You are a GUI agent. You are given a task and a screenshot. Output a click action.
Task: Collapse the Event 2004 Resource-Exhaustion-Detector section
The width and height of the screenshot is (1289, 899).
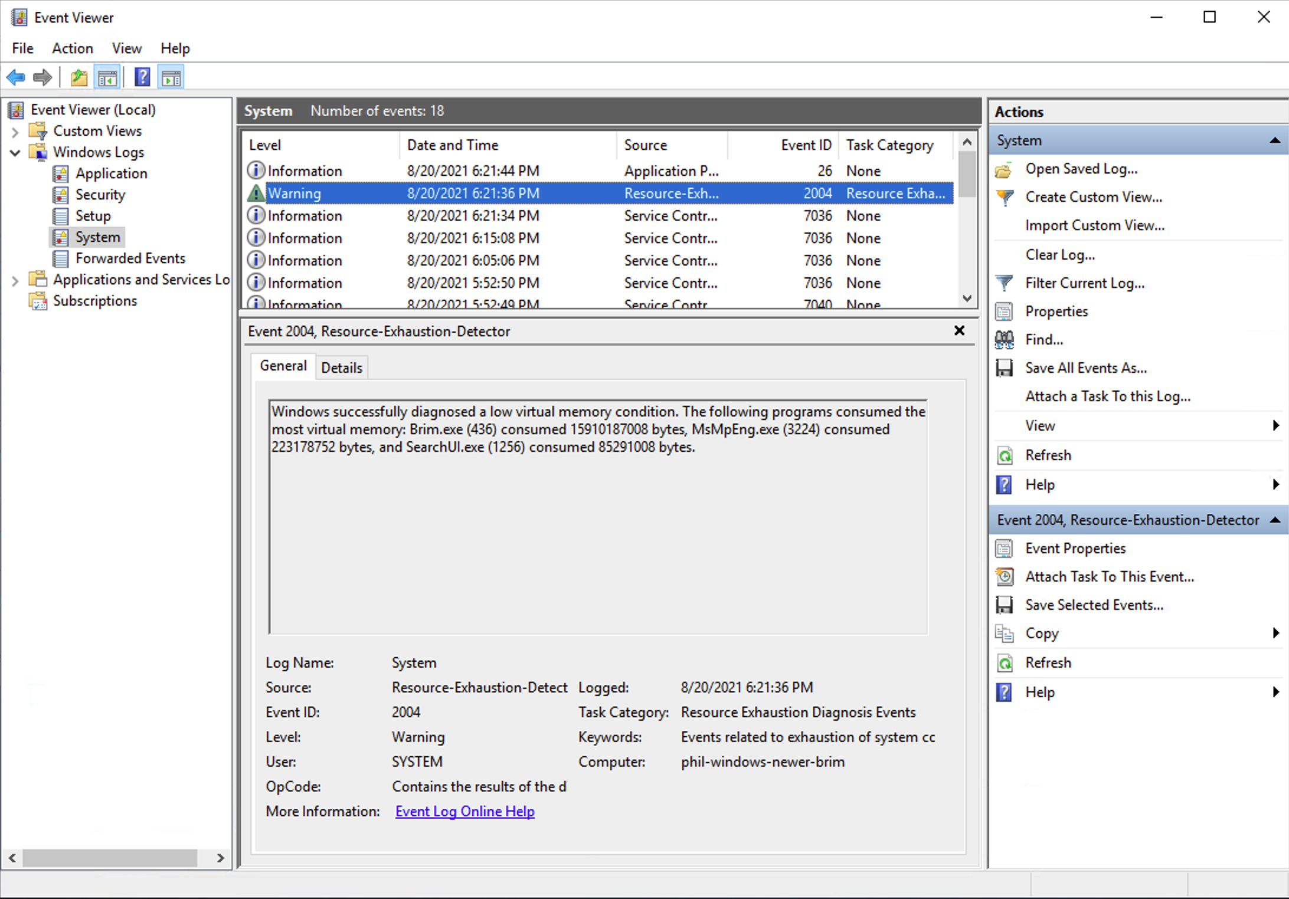point(1275,520)
